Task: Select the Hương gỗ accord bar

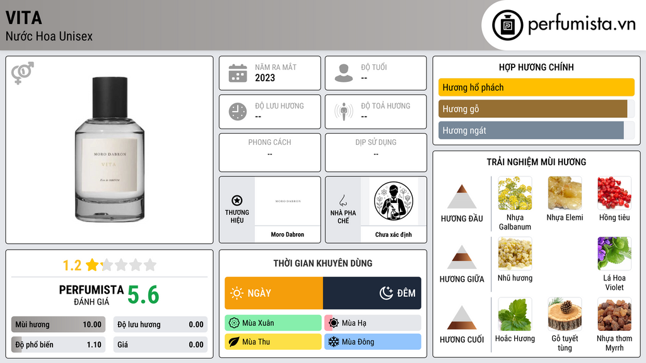Action: [536, 109]
